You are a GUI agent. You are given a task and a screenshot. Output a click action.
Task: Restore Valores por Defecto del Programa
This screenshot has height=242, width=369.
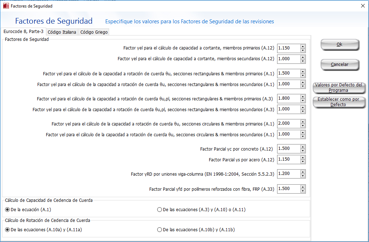coord(338,87)
